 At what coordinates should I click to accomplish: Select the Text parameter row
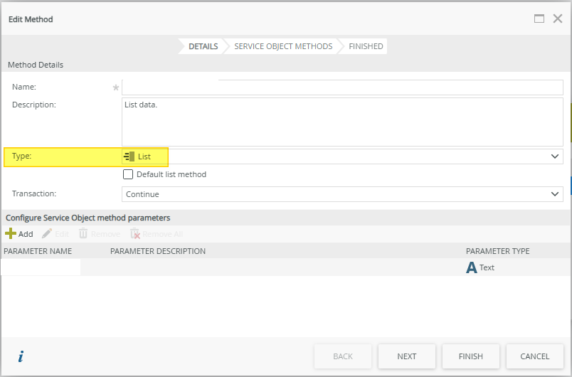pos(286,267)
